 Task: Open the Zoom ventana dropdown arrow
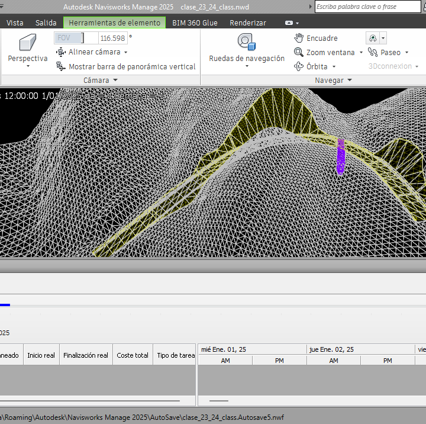point(361,53)
